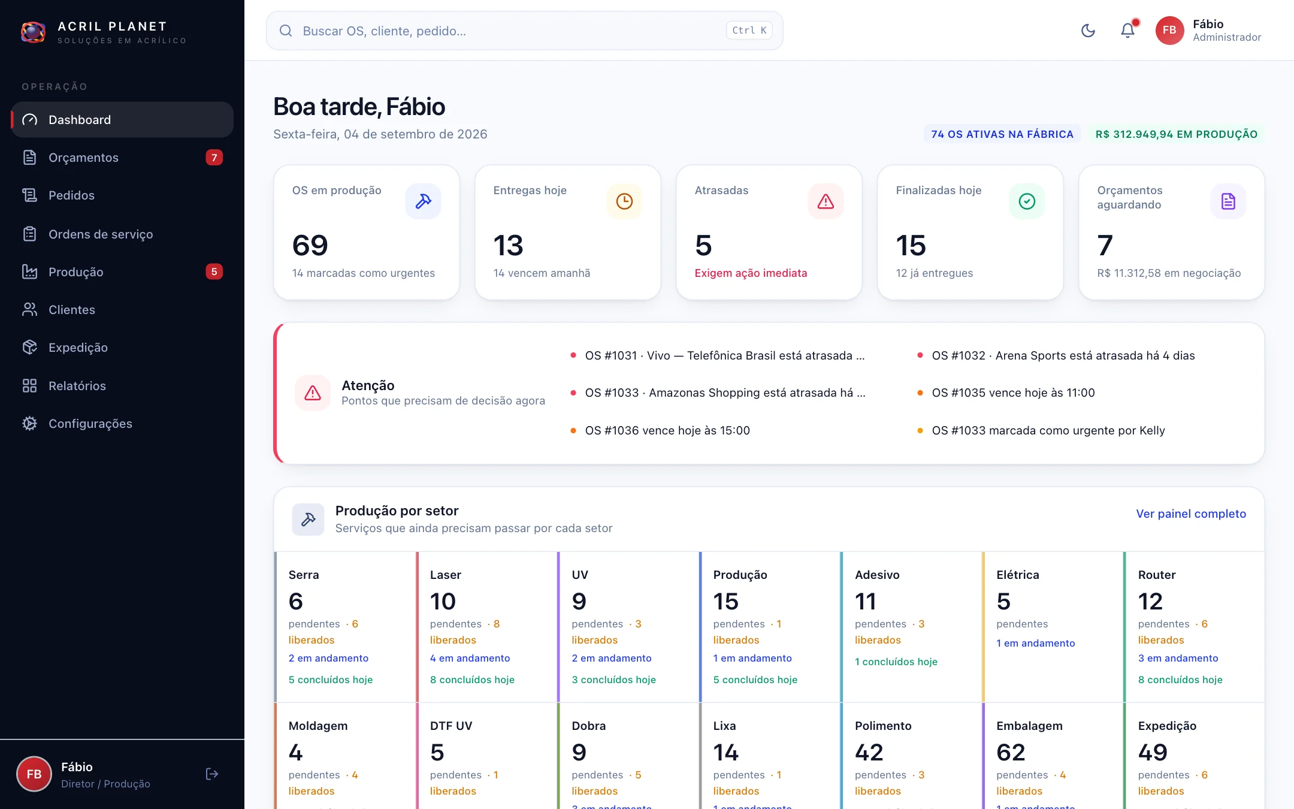Viewport: 1294px width, 809px height.
Task: Open the Laser sector card
Action: point(487,627)
